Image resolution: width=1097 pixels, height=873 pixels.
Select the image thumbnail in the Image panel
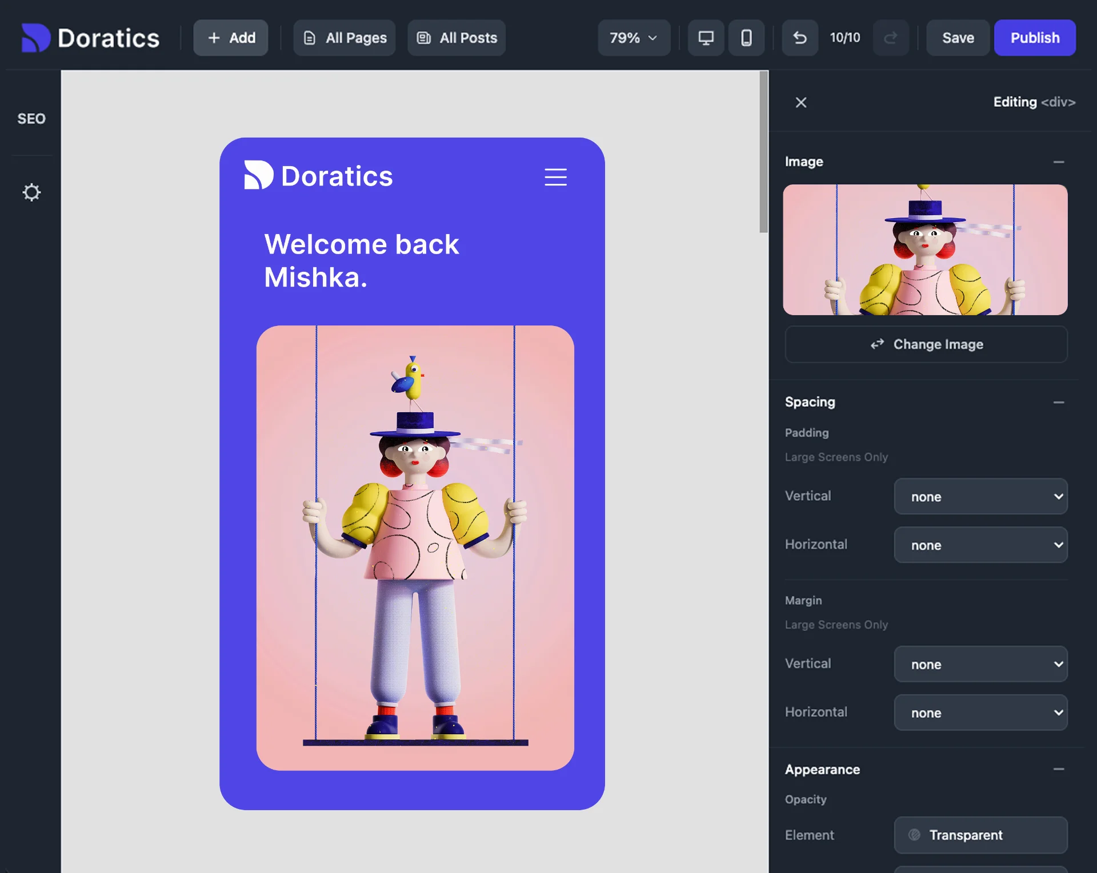click(926, 250)
